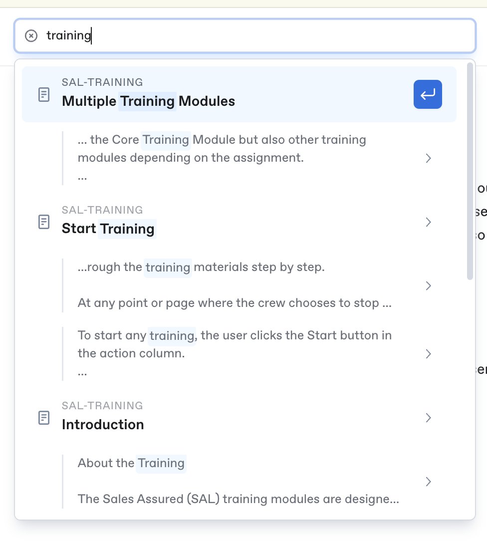Click the chevron beside the 'Start button in action column' excerpt
The height and width of the screenshot is (549, 487).
click(x=428, y=354)
